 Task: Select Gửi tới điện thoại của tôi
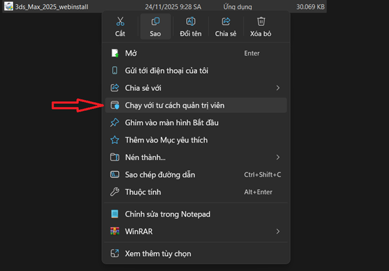[x=166, y=70]
